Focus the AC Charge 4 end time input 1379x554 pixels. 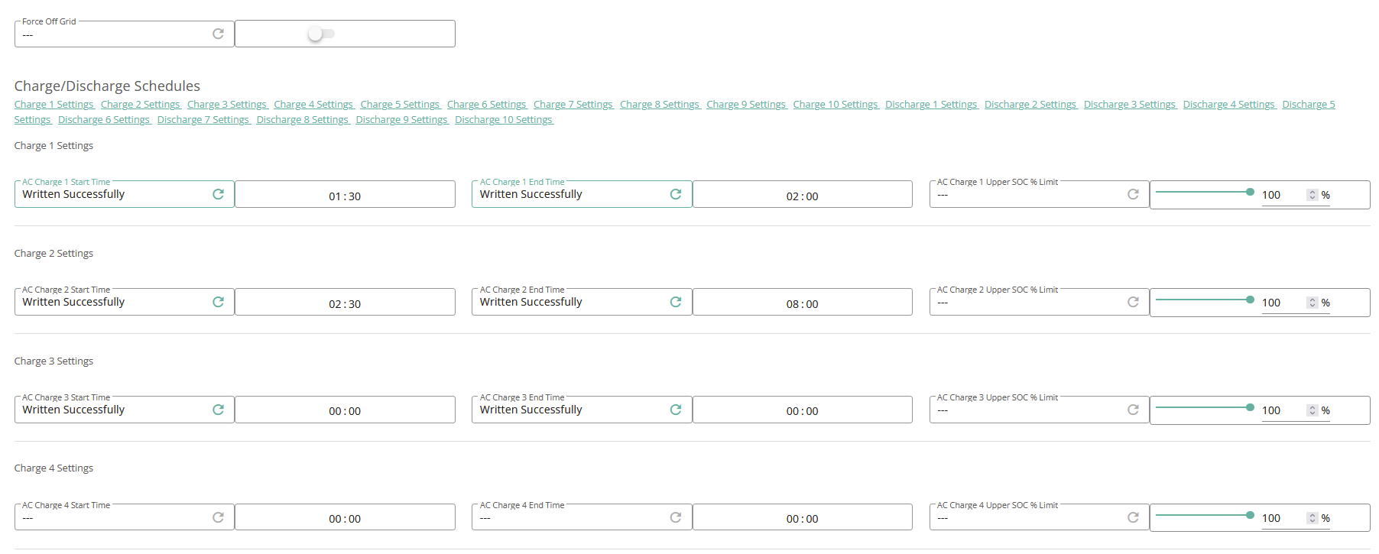click(x=802, y=519)
